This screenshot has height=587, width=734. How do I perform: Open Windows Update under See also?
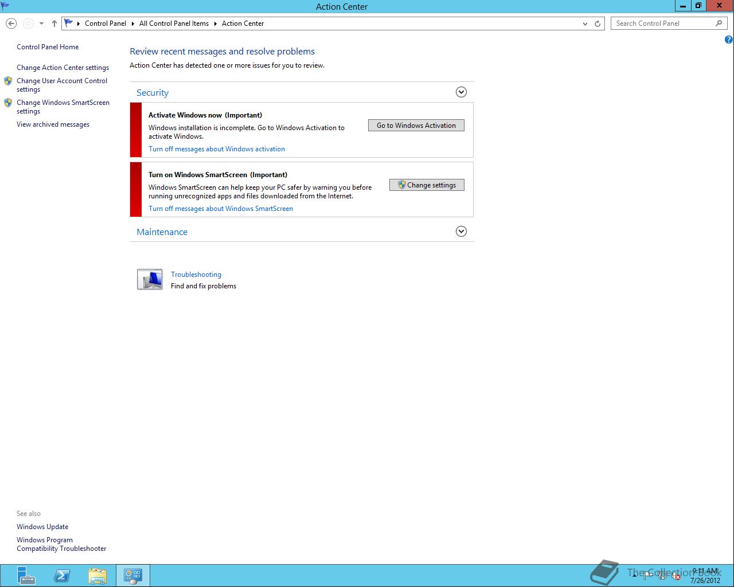pyautogui.click(x=42, y=527)
